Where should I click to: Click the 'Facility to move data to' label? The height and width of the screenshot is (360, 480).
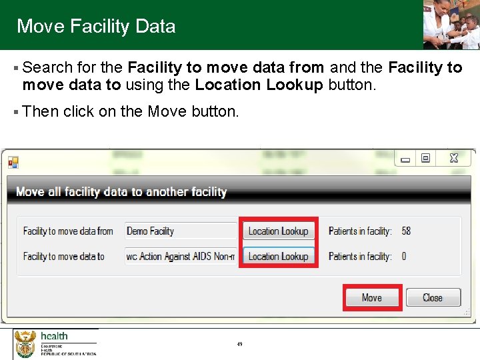64,256
